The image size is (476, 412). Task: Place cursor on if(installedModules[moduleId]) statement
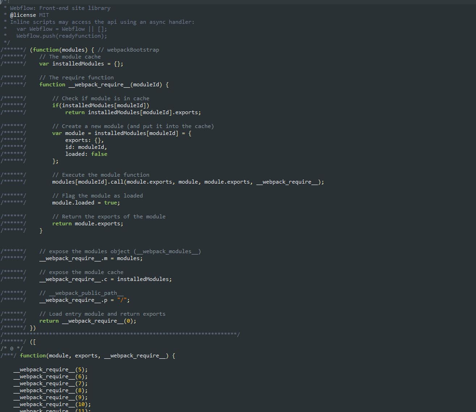[101, 105]
